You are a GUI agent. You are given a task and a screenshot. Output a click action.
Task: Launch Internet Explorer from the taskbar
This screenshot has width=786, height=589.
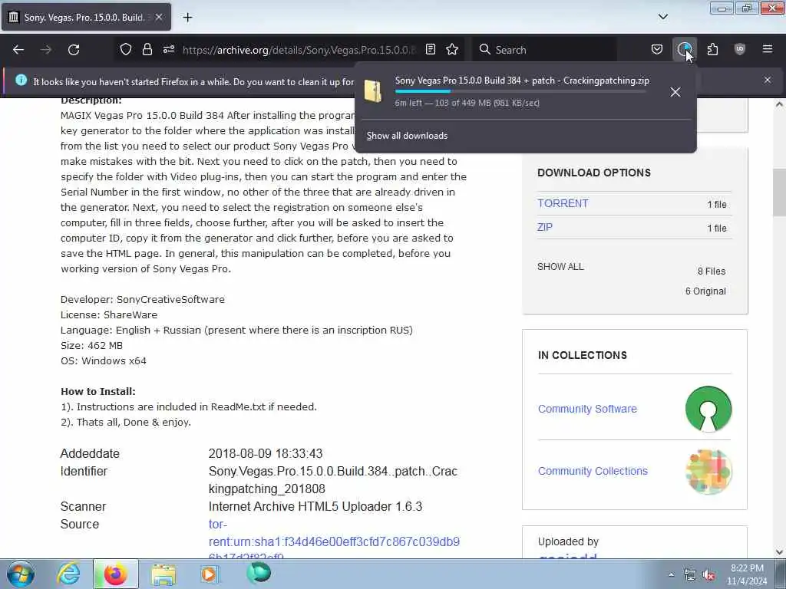pos(68,574)
